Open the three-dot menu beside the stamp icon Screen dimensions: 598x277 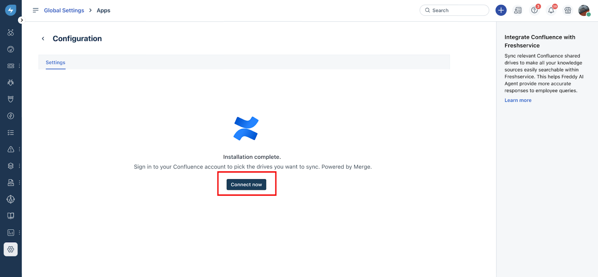click(19, 183)
